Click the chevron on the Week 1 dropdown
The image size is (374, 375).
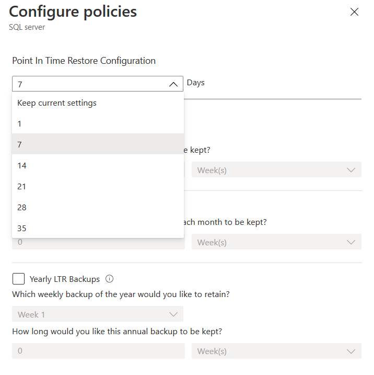(173, 314)
